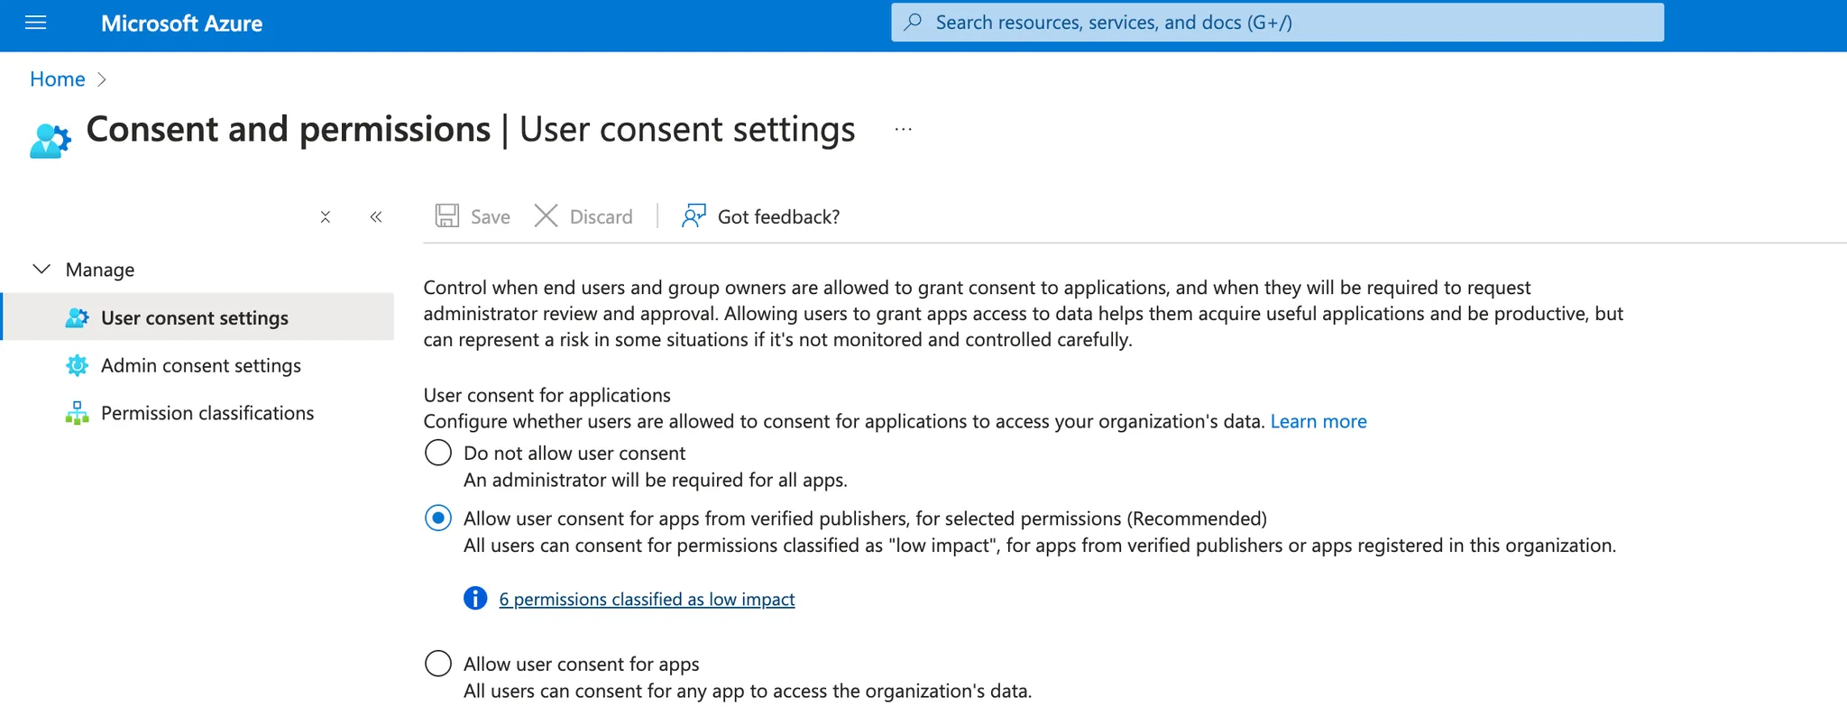1847x725 pixels.
Task: Click the User consent settings sidebar icon
Action: [78, 317]
